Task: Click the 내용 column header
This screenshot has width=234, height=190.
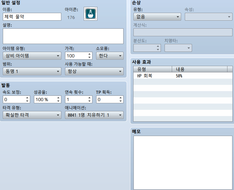Action: point(199,69)
